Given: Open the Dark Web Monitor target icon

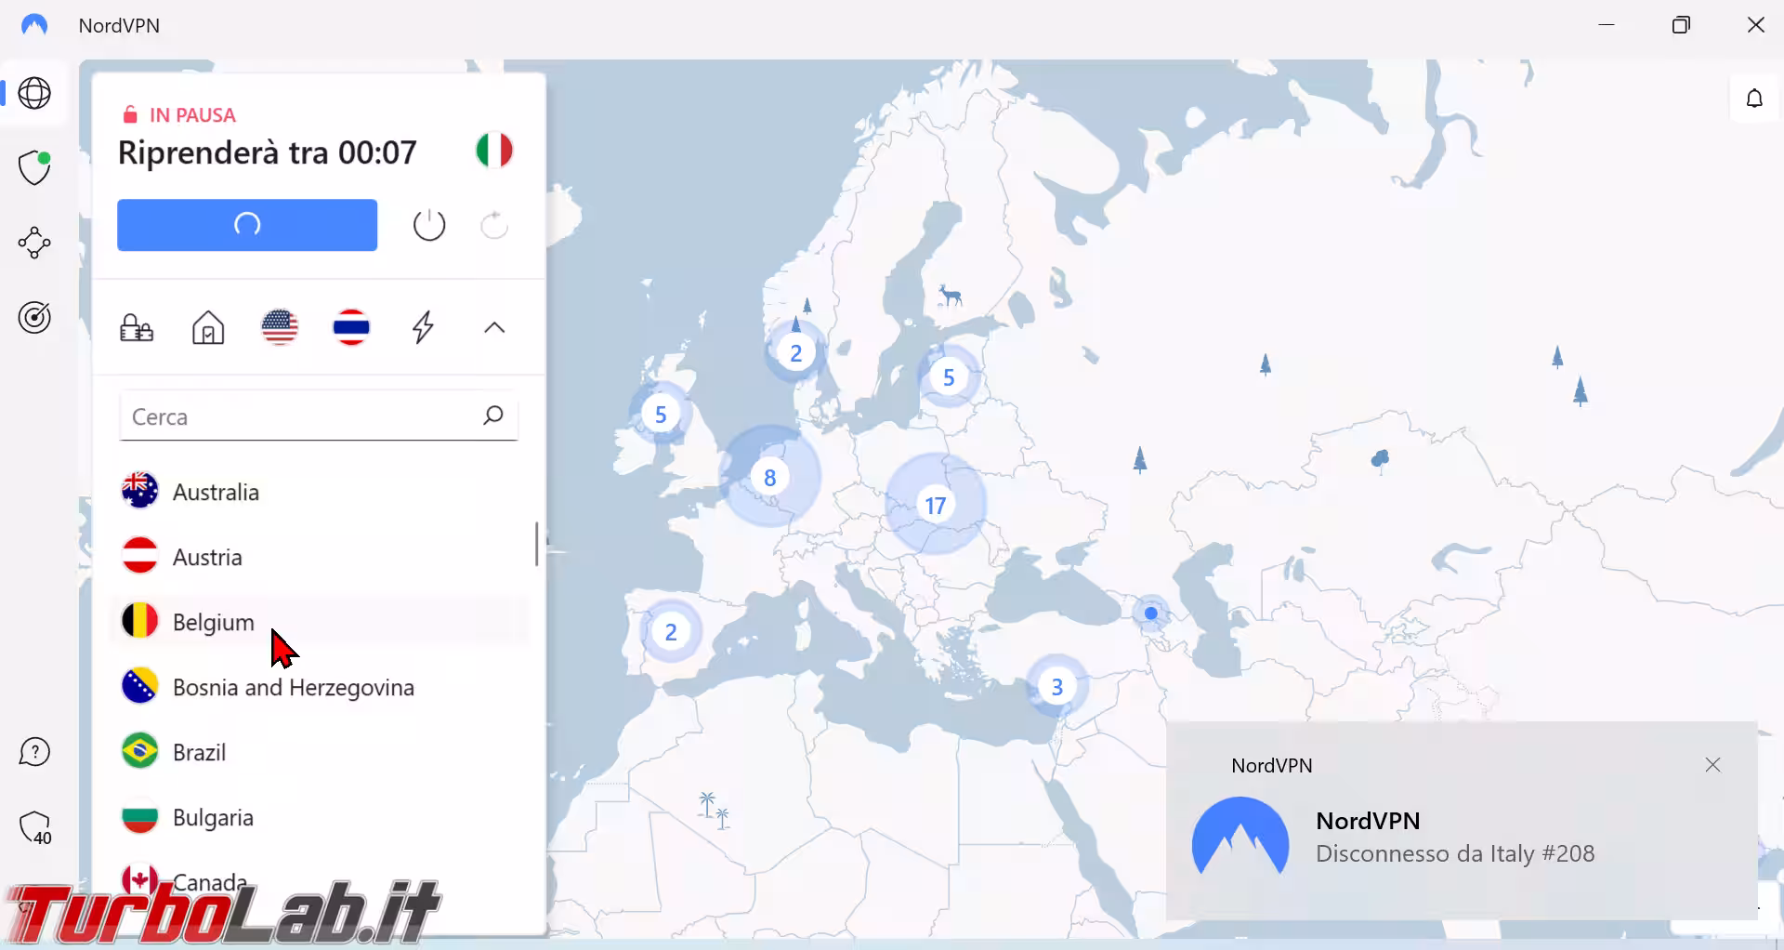Looking at the screenshot, I should pos(34,318).
